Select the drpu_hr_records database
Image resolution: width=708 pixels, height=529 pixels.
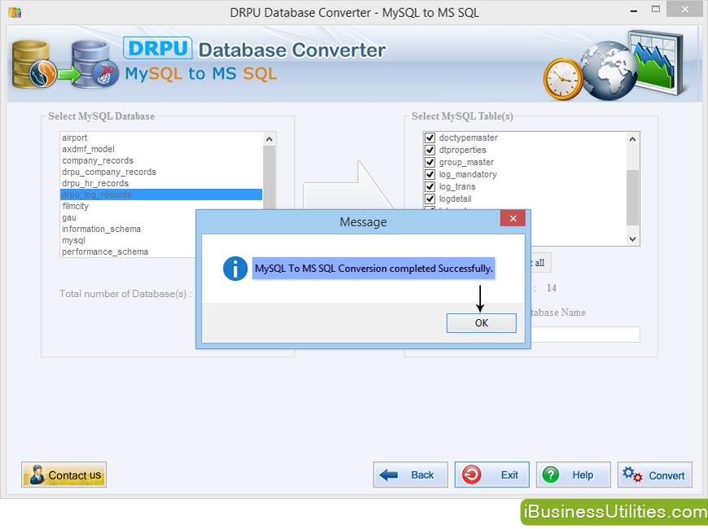(x=161, y=183)
